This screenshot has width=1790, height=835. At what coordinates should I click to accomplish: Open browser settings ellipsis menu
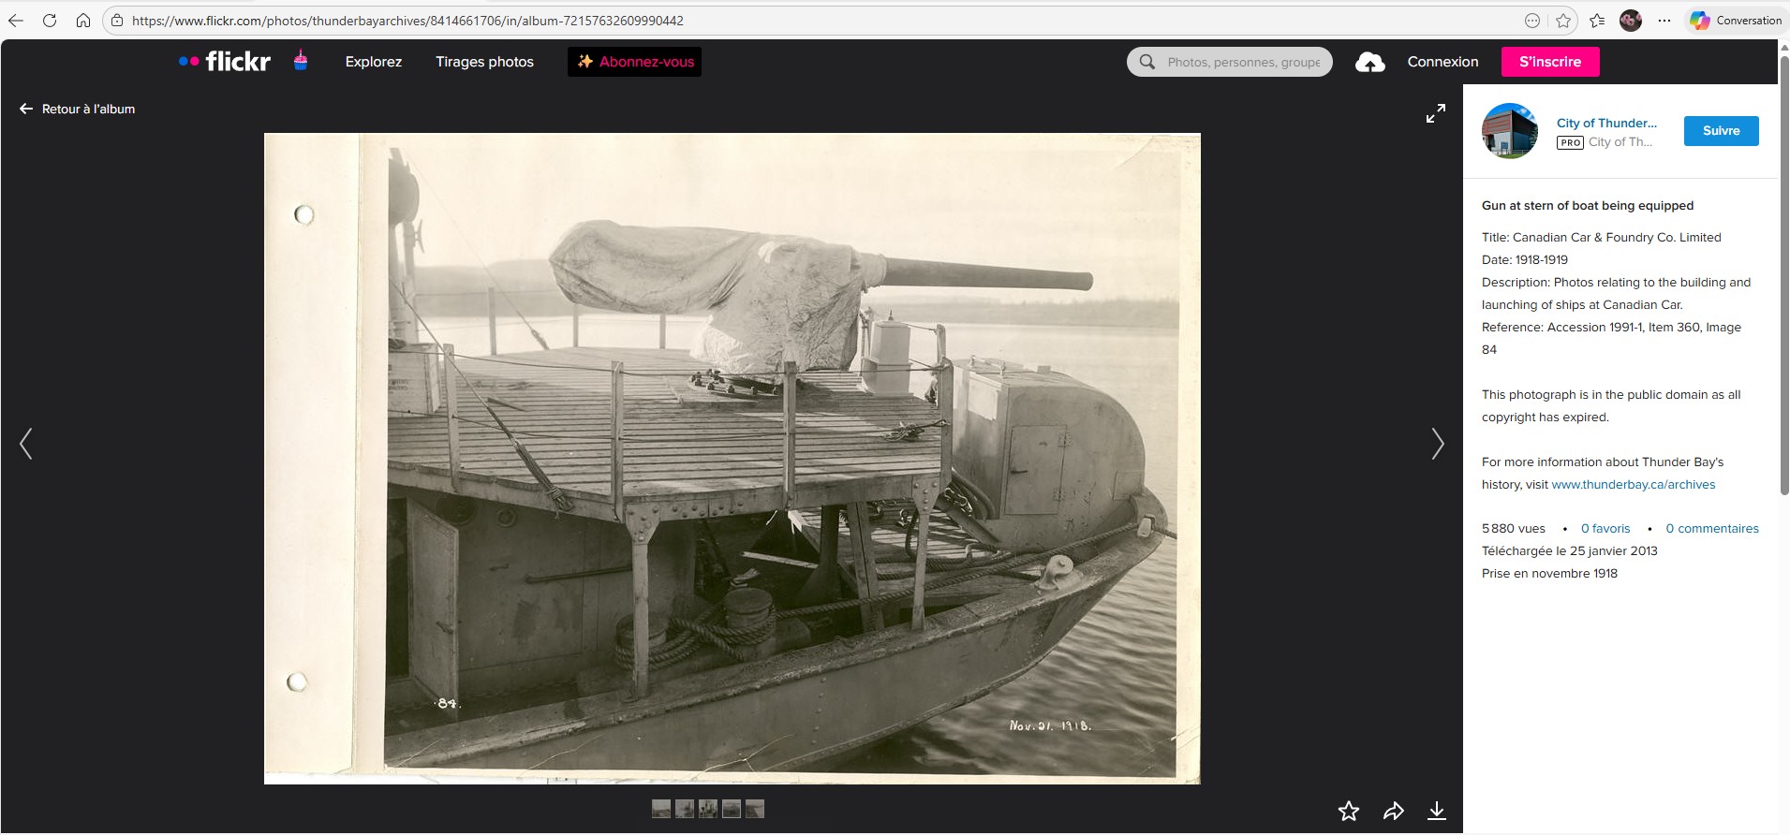point(1664,21)
